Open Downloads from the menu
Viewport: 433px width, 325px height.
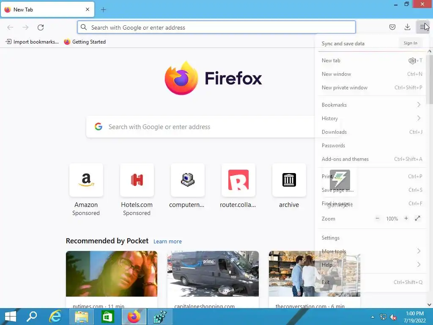coord(371,132)
